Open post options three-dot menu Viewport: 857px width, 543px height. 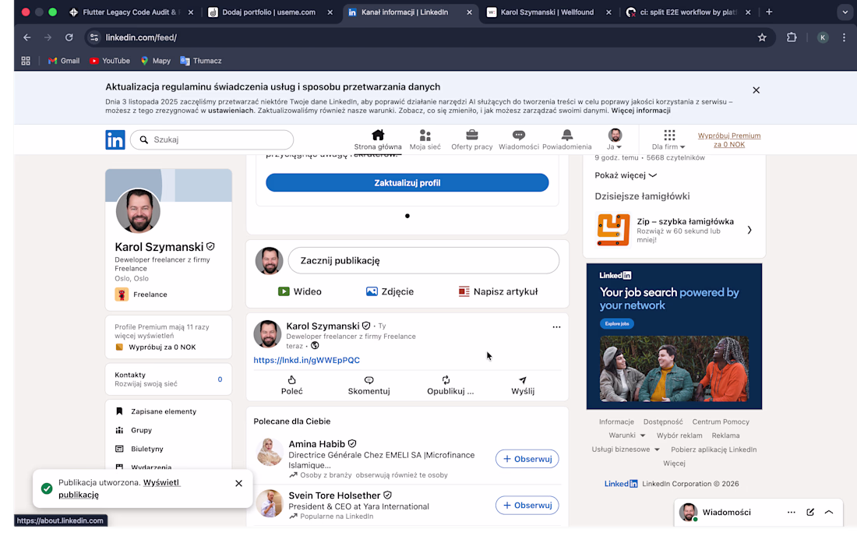[556, 327]
